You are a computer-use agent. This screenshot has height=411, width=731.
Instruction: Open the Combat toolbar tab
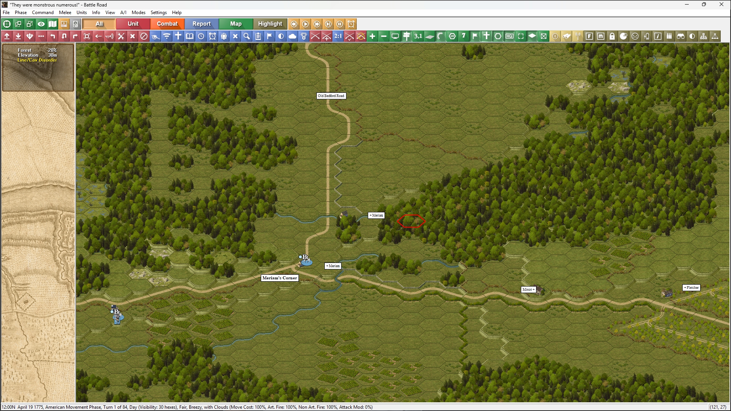[167, 24]
